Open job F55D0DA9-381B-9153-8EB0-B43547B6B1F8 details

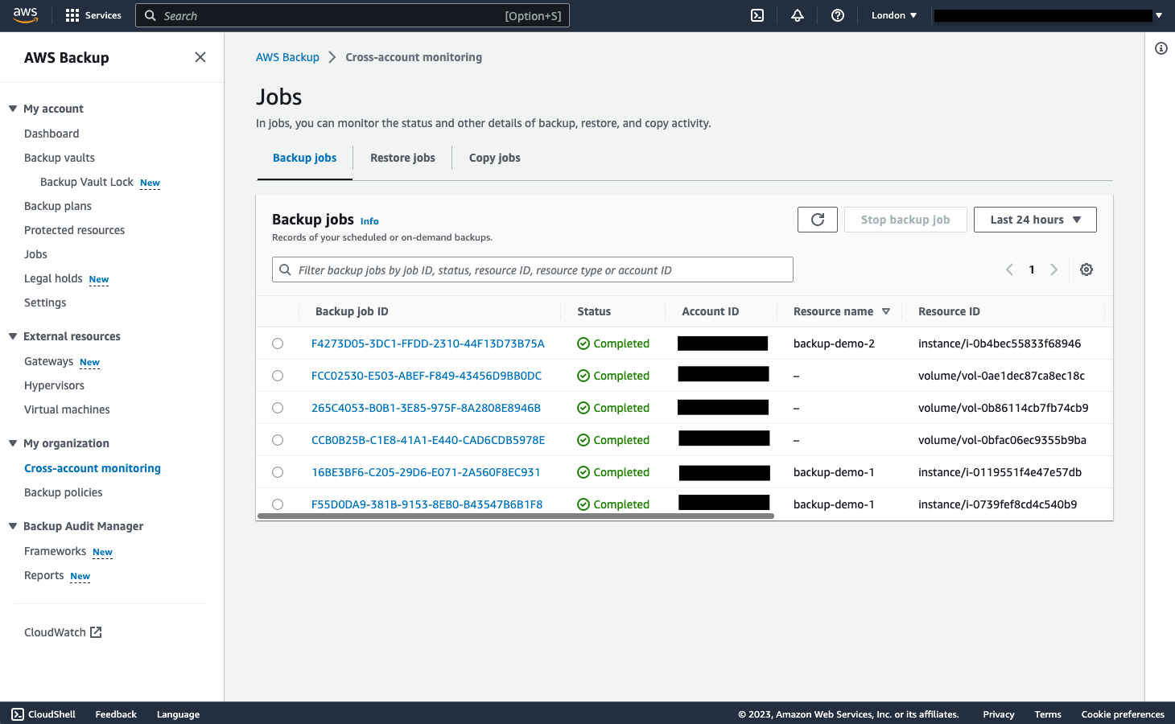[427, 504]
